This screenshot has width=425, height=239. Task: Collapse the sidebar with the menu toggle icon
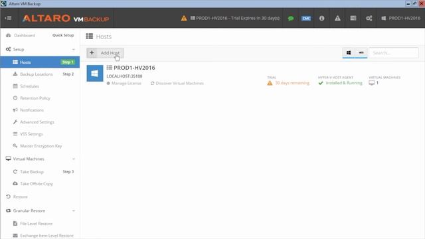(x=9, y=18)
